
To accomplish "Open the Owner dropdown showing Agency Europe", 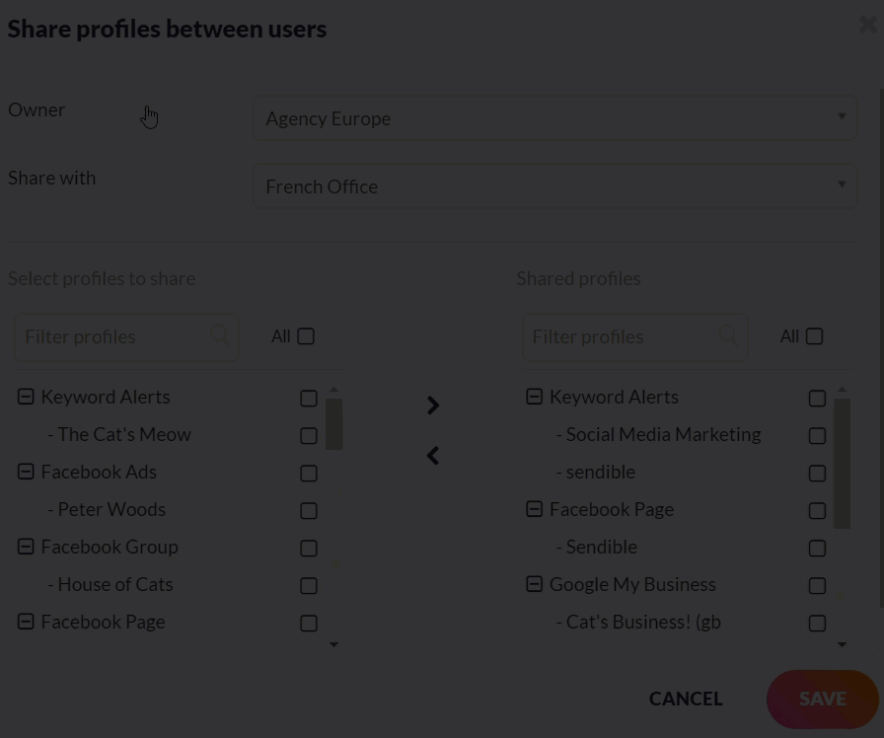I will pos(555,117).
